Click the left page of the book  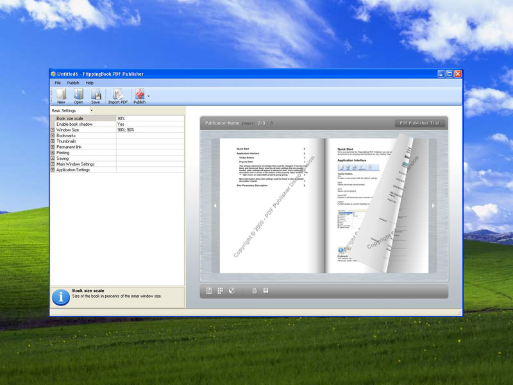[272, 205]
